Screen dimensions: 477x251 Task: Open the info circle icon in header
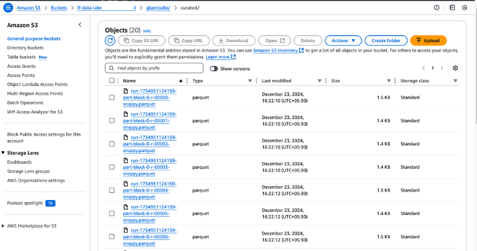coord(437,8)
